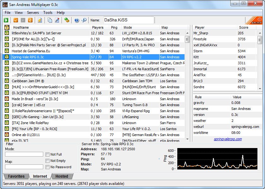Select the weburl rule row

[x=227, y=127]
